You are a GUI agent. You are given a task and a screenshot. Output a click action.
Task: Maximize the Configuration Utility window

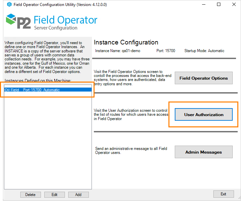(218, 4)
